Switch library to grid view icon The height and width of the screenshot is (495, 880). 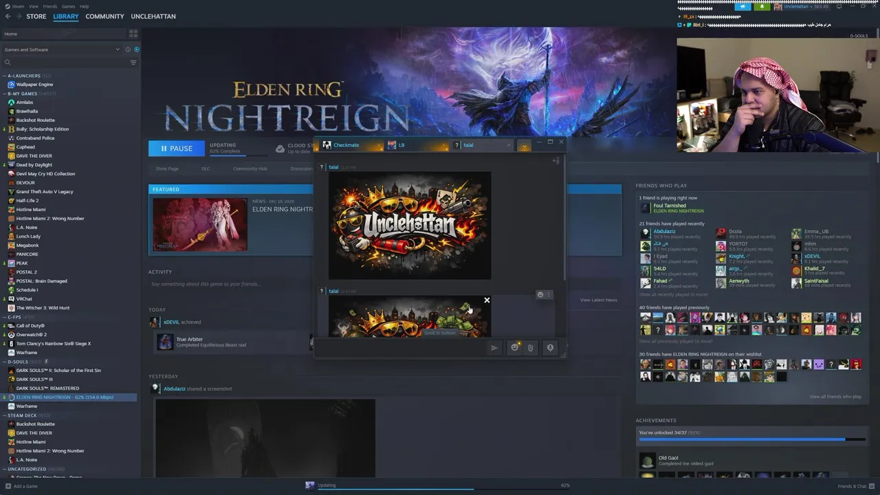[x=133, y=33]
